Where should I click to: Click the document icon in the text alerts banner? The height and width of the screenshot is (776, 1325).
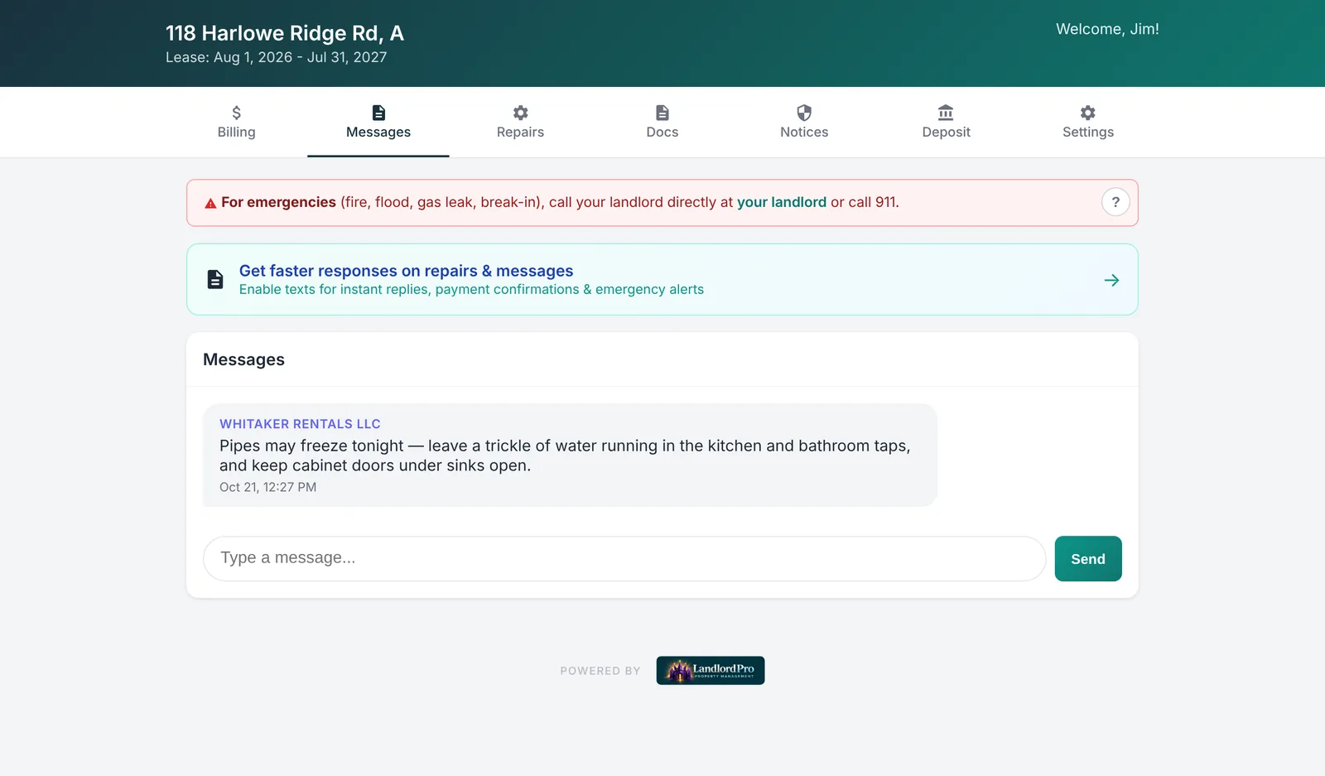(215, 279)
